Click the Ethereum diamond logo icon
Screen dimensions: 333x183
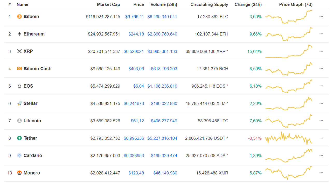[x=19, y=34]
